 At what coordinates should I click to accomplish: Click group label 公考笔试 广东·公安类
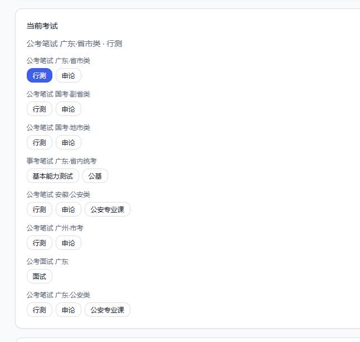pyautogui.click(x=59, y=295)
